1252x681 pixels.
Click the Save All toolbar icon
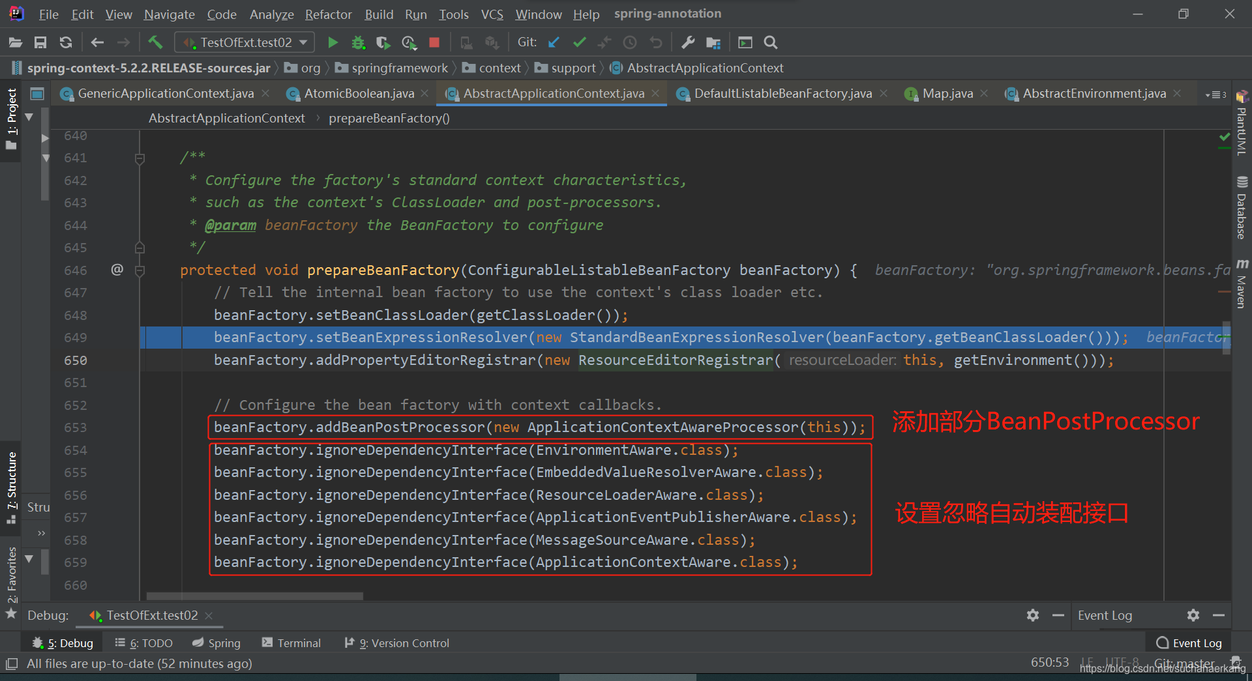coord(40,42)
